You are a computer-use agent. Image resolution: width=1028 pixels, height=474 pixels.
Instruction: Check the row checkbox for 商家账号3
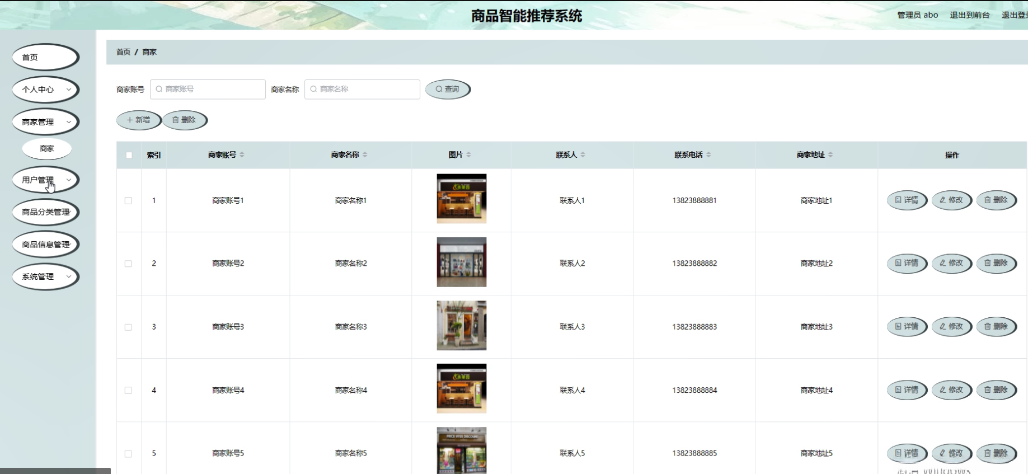129,327
